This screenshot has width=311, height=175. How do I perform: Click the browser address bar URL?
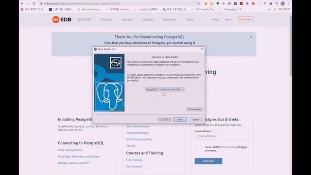tap(82, 3)
